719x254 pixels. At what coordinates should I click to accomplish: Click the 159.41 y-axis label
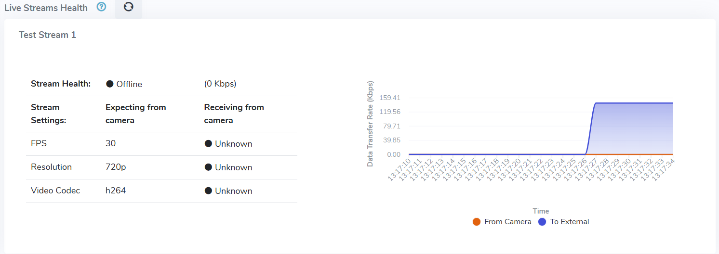[x=390, y=98]
